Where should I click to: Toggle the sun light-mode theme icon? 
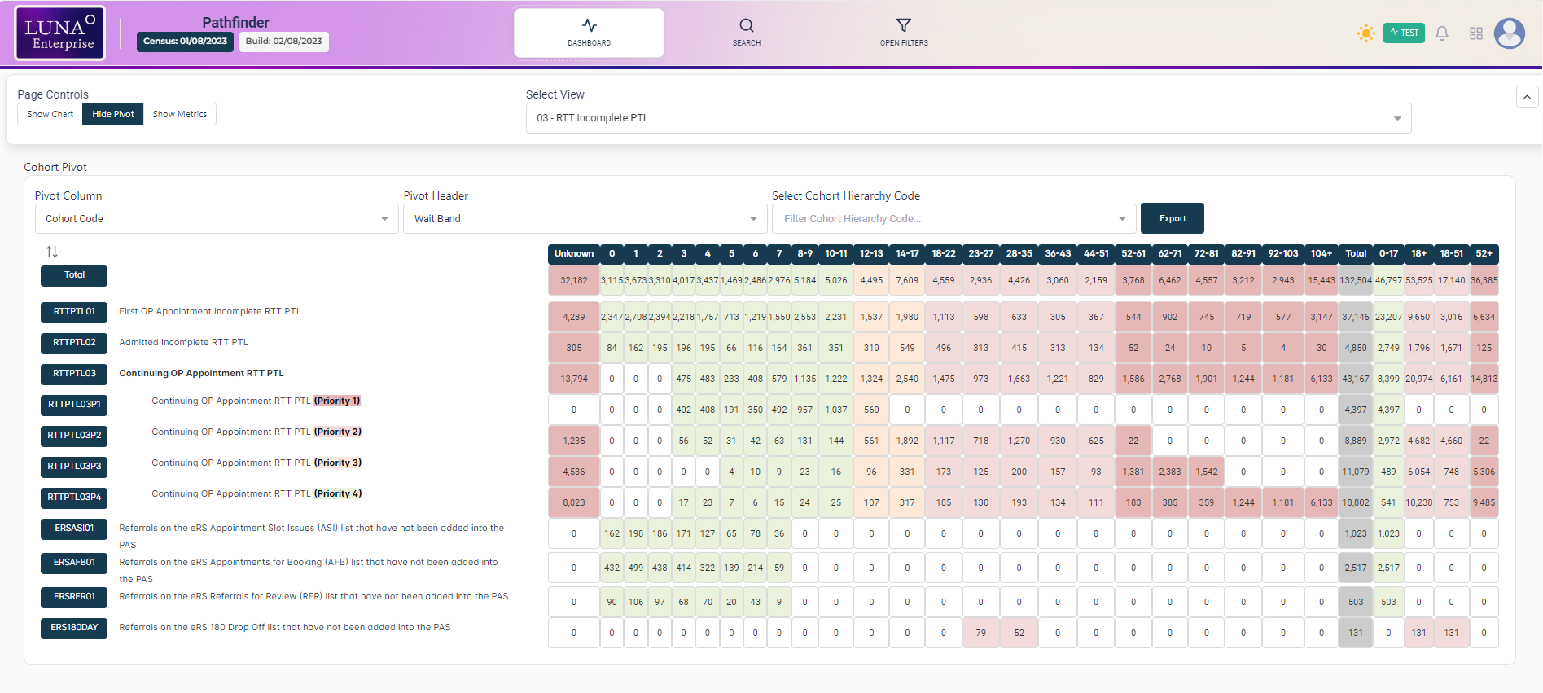[x=1365, y=33]
